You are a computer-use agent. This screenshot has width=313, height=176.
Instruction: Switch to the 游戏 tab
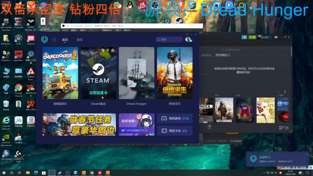79,40
